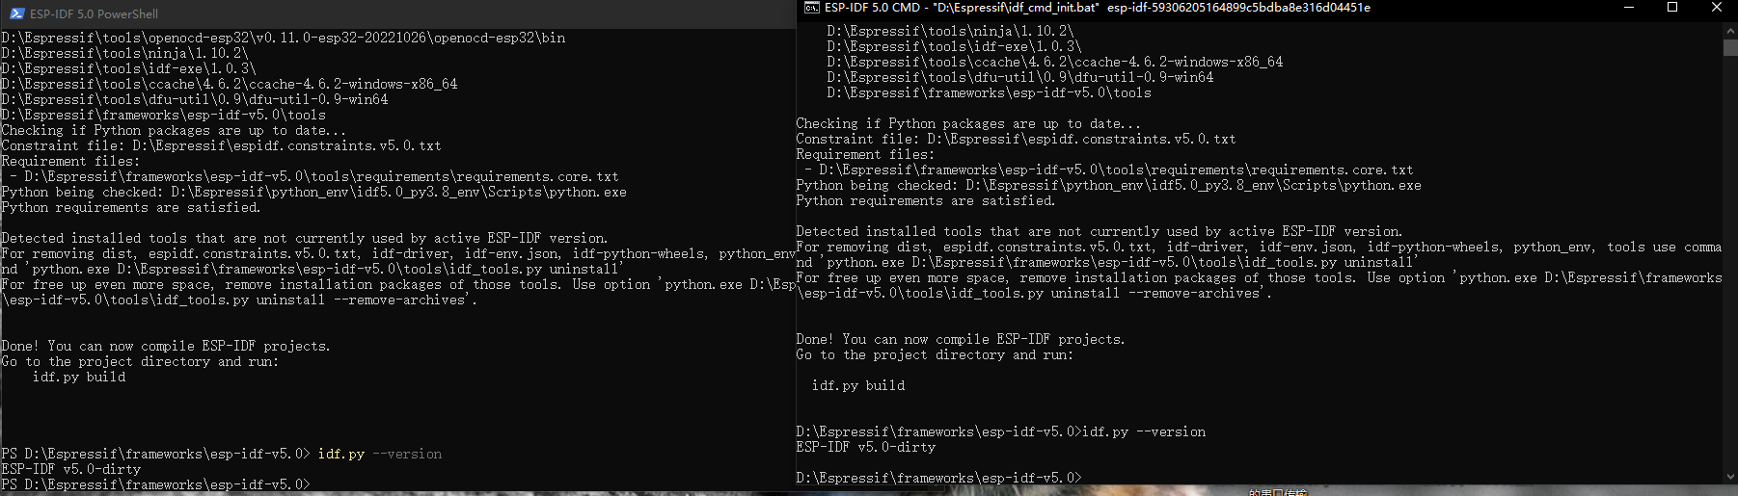
Task: Focus the ESP-IDF 5.0 PowerShell title bar
Action: pyautogui.click(x=386, y=13)
